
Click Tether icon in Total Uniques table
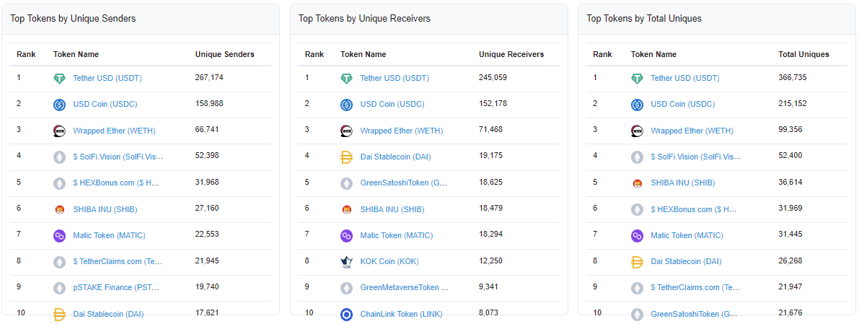click(637, 79)
